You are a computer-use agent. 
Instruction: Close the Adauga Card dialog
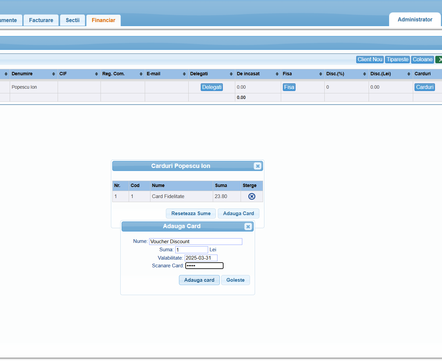(248, 227)
